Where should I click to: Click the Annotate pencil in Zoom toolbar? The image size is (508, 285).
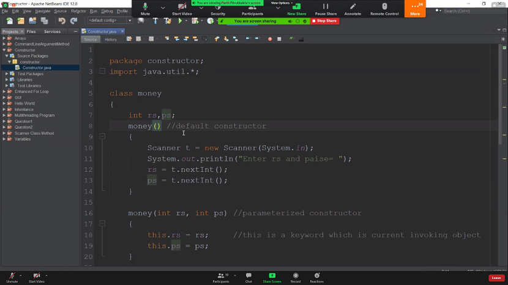tap(353, 9)
